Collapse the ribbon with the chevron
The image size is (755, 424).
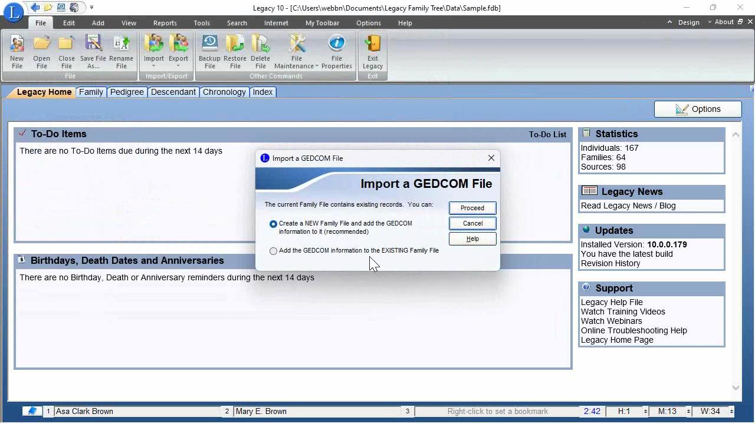(668, 22)
